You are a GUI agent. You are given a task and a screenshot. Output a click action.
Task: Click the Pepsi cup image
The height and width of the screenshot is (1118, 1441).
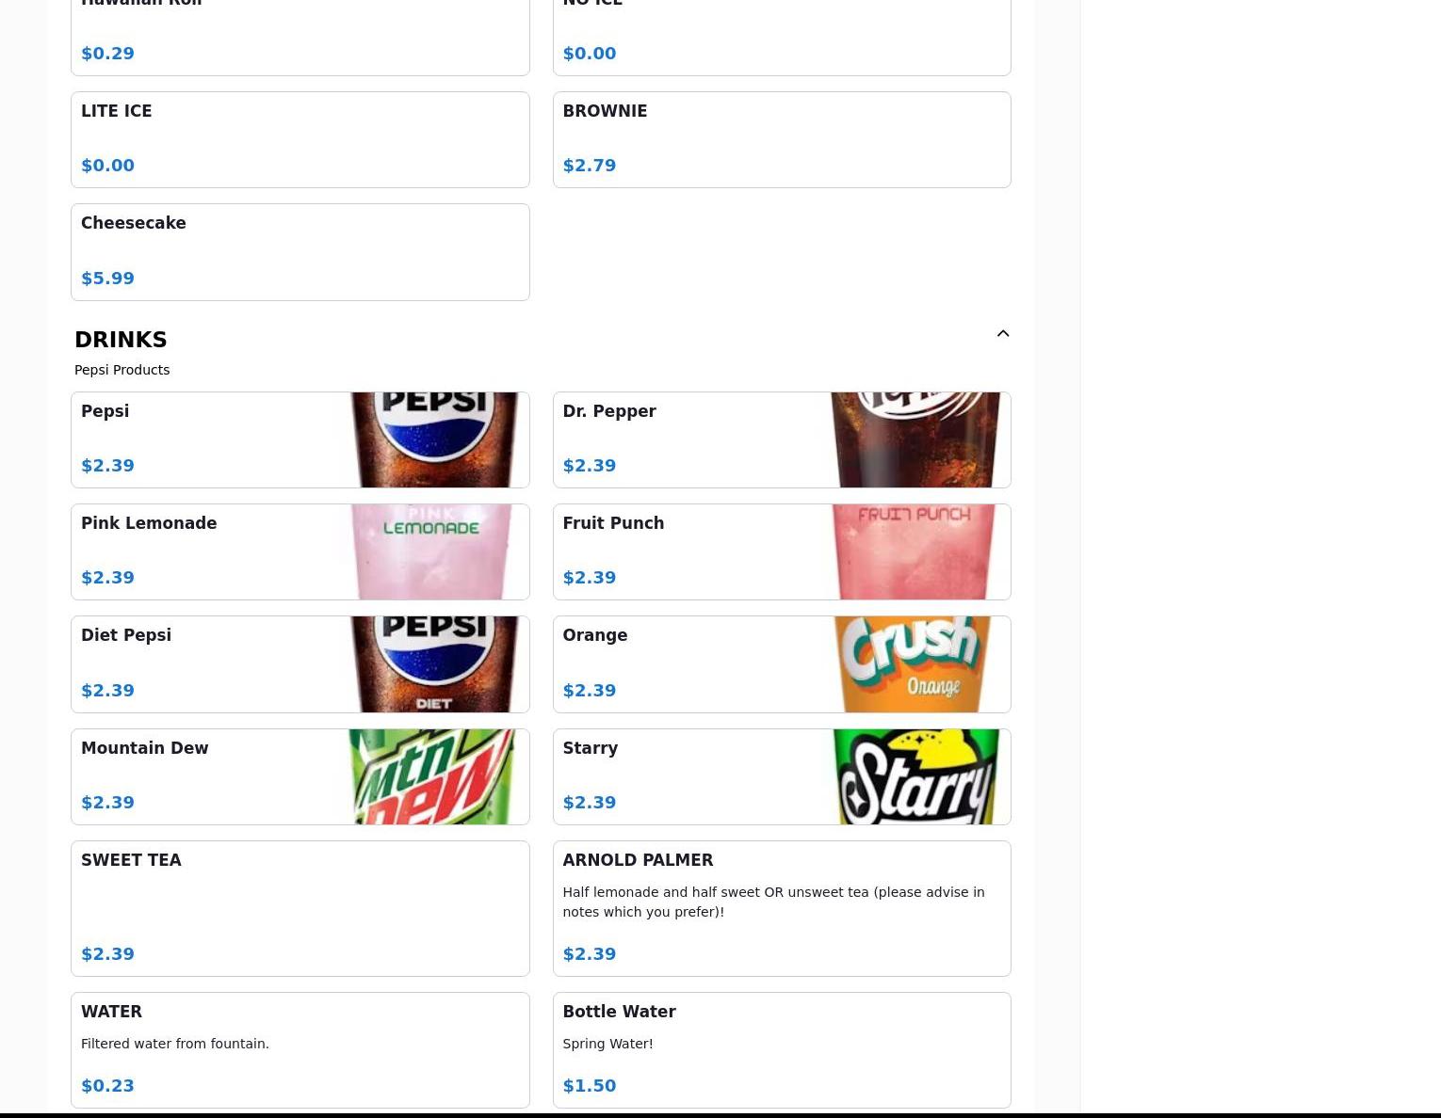tap(433, 439)
